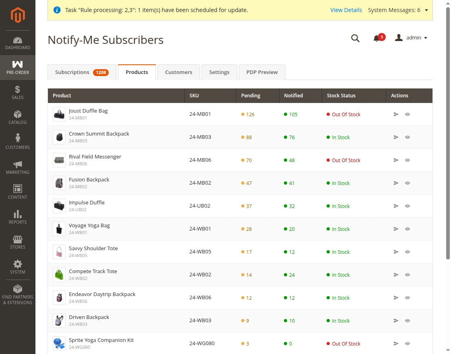Click the View Details link
The height and width of the screenshot is (354, 451).
(346, 10)
